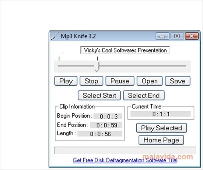
Task: Visit the site via Home Page button
Action: pyautogui.click(x=161, y=140)
